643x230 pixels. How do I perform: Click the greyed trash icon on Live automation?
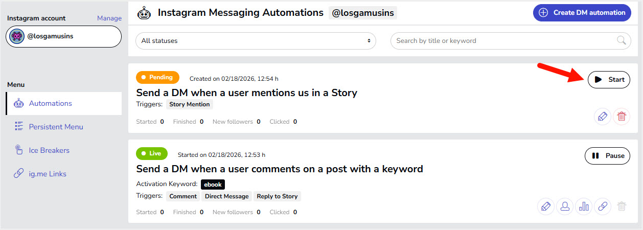pos(622,206)
